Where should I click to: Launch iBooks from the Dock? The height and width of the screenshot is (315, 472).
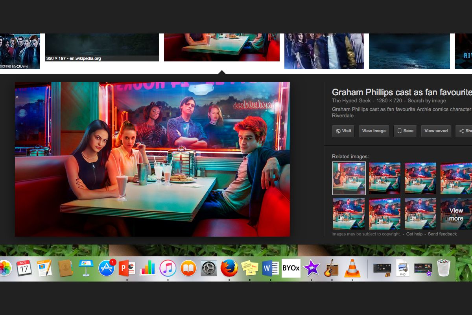click(188, 268)
